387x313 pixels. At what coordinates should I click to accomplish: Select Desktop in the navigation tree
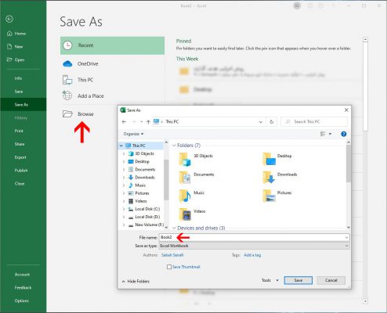142,161
